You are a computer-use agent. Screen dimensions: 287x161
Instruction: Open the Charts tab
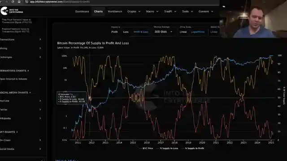[98, 11]
